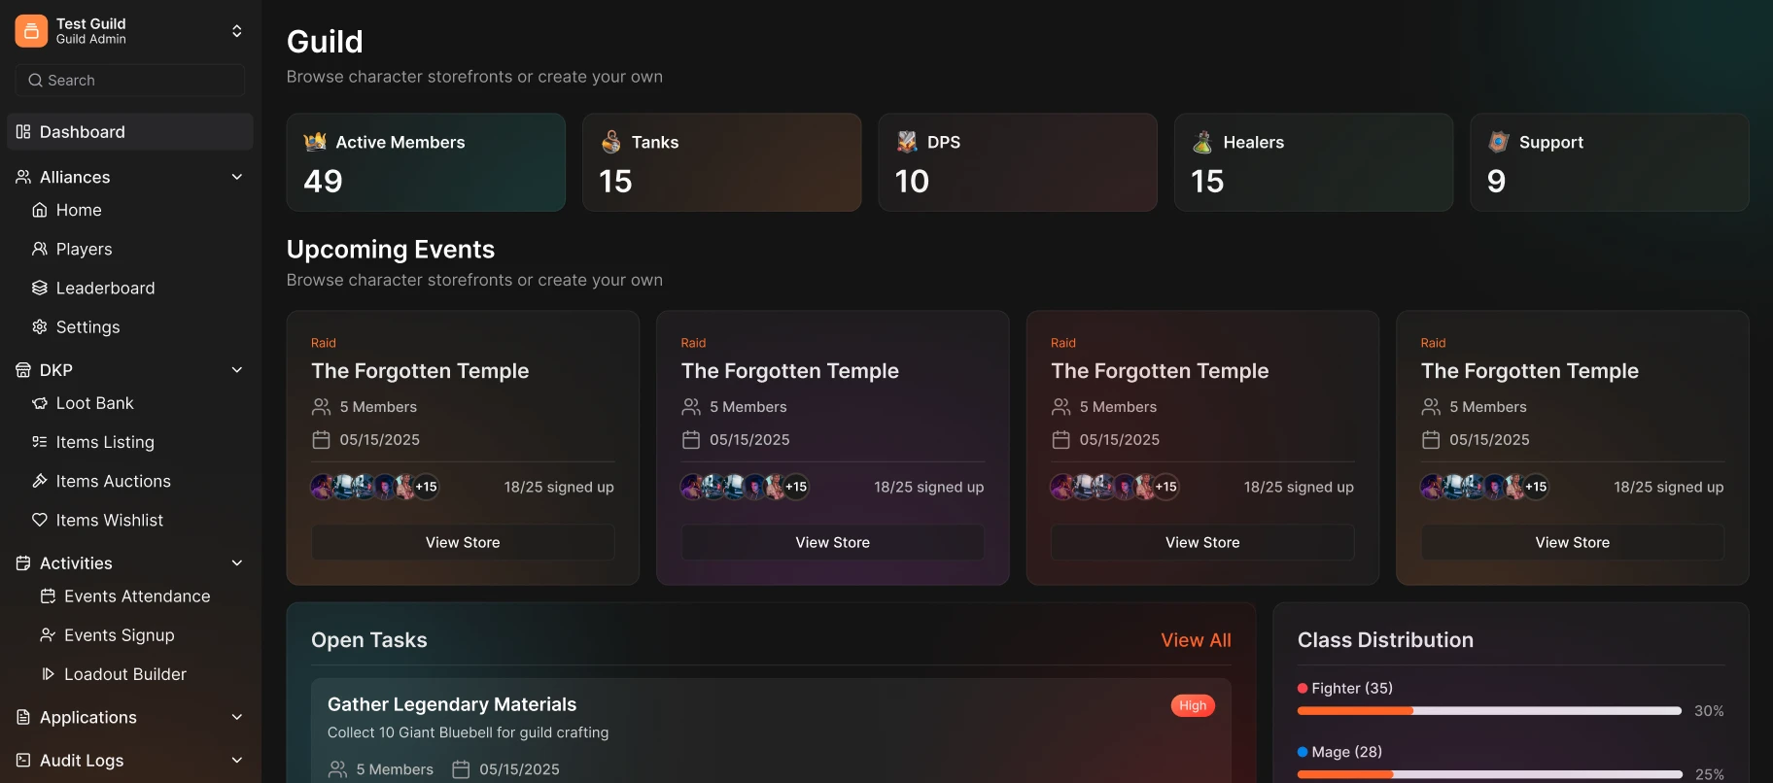Select the Events Signup icon
The image size is (1773, 783).
click(x=47, y=634)
